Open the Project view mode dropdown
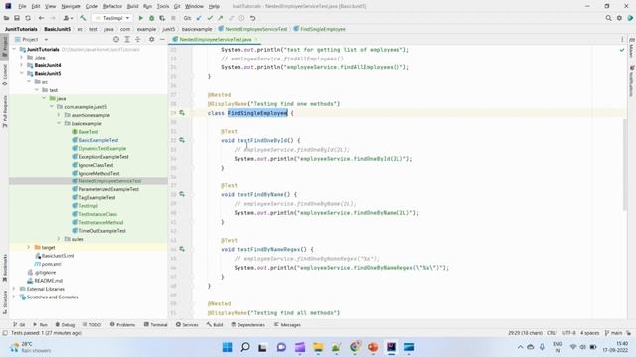Screen dimensions: 636x357 tap(31, 39)
